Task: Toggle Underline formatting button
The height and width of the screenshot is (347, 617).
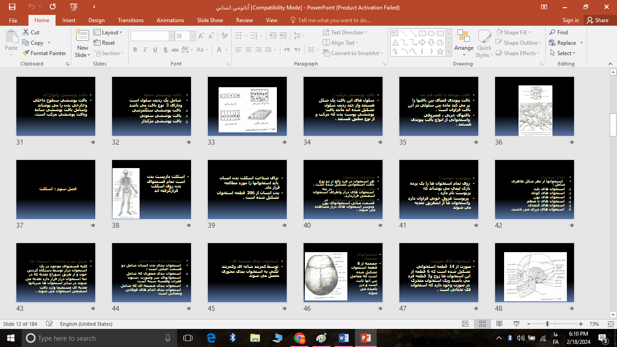Action: point(155,50)
